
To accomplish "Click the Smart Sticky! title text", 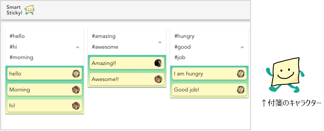I will tap(14, 10).
